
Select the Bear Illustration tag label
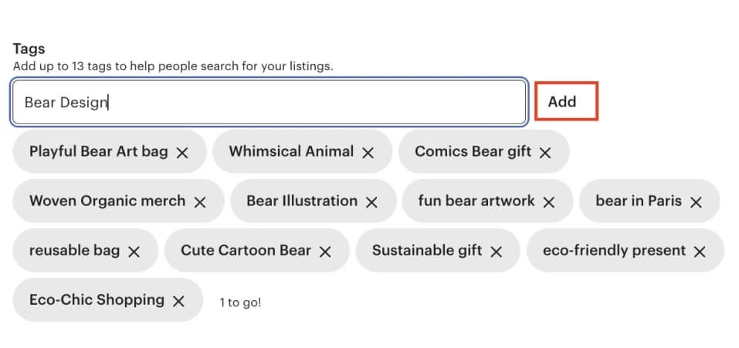(x=302, y=201)
